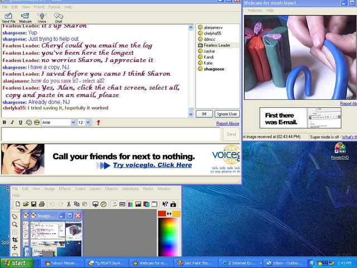
Task: Click Copy icon in Paint Shop
Action: 77,204
